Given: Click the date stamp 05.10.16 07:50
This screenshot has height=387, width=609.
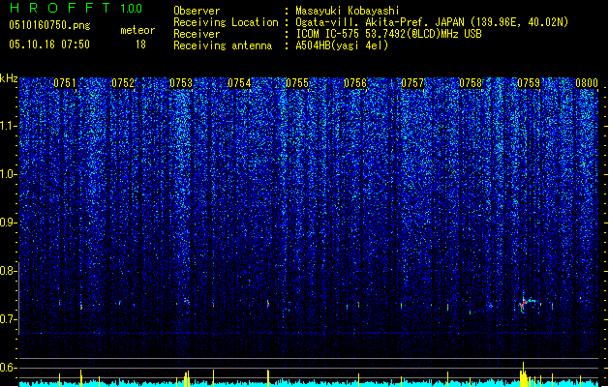Looking at the screenshot, I should click(x=49, y=45).
